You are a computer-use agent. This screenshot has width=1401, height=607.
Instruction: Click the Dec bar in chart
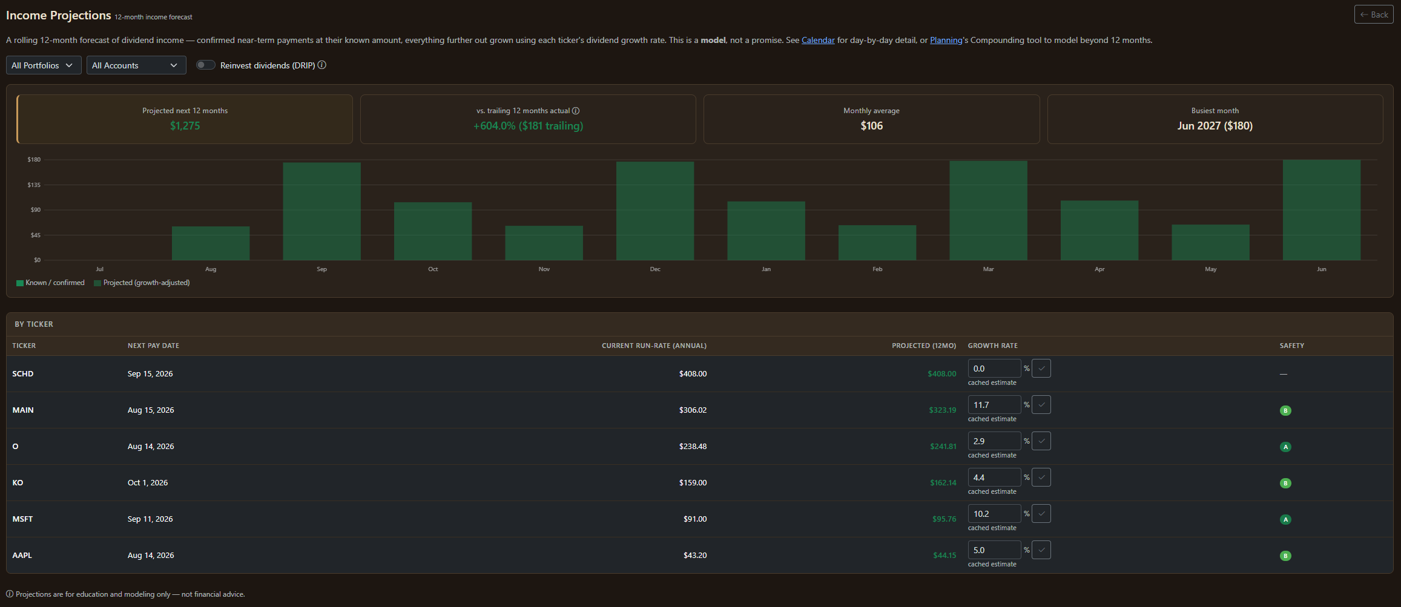[655, 211]
